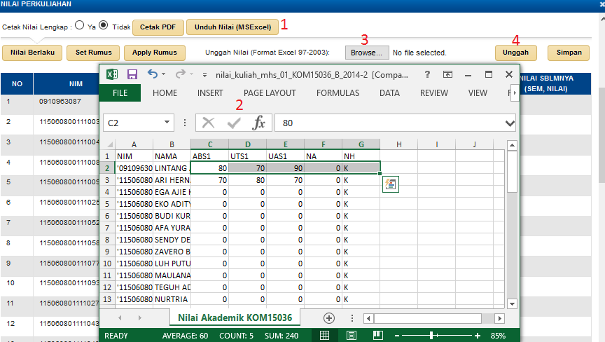This screenshot has width=605, height=342.
Task: Select column H header
Action: tap(398, 144)
